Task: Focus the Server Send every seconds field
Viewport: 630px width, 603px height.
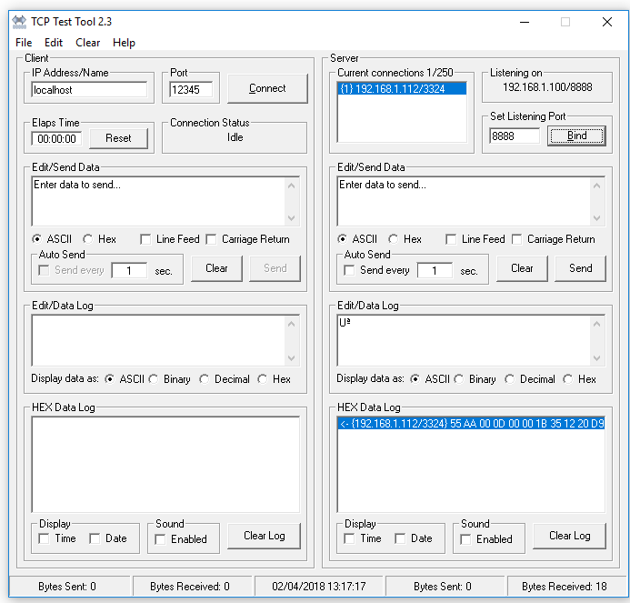Action: point(435,270)
